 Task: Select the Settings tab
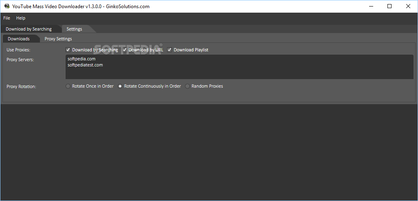pos(75,29)
